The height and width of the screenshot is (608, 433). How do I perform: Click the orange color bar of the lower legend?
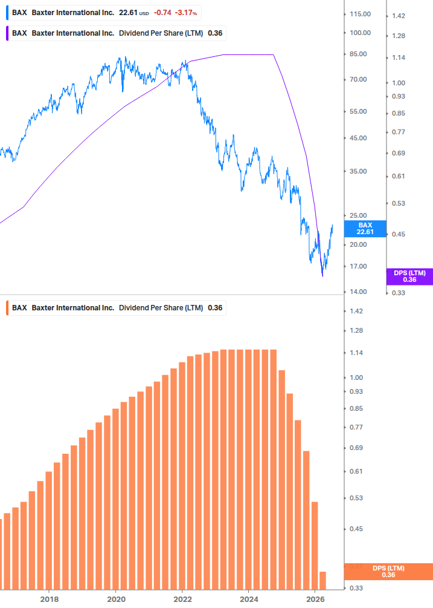click(7, 308)
